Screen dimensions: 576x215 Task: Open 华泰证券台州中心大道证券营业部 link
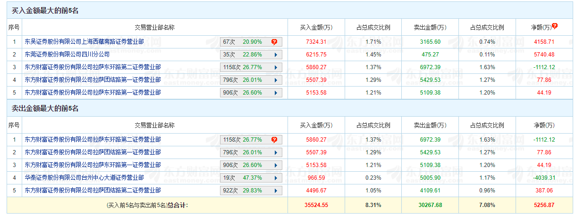click(85, 178)
